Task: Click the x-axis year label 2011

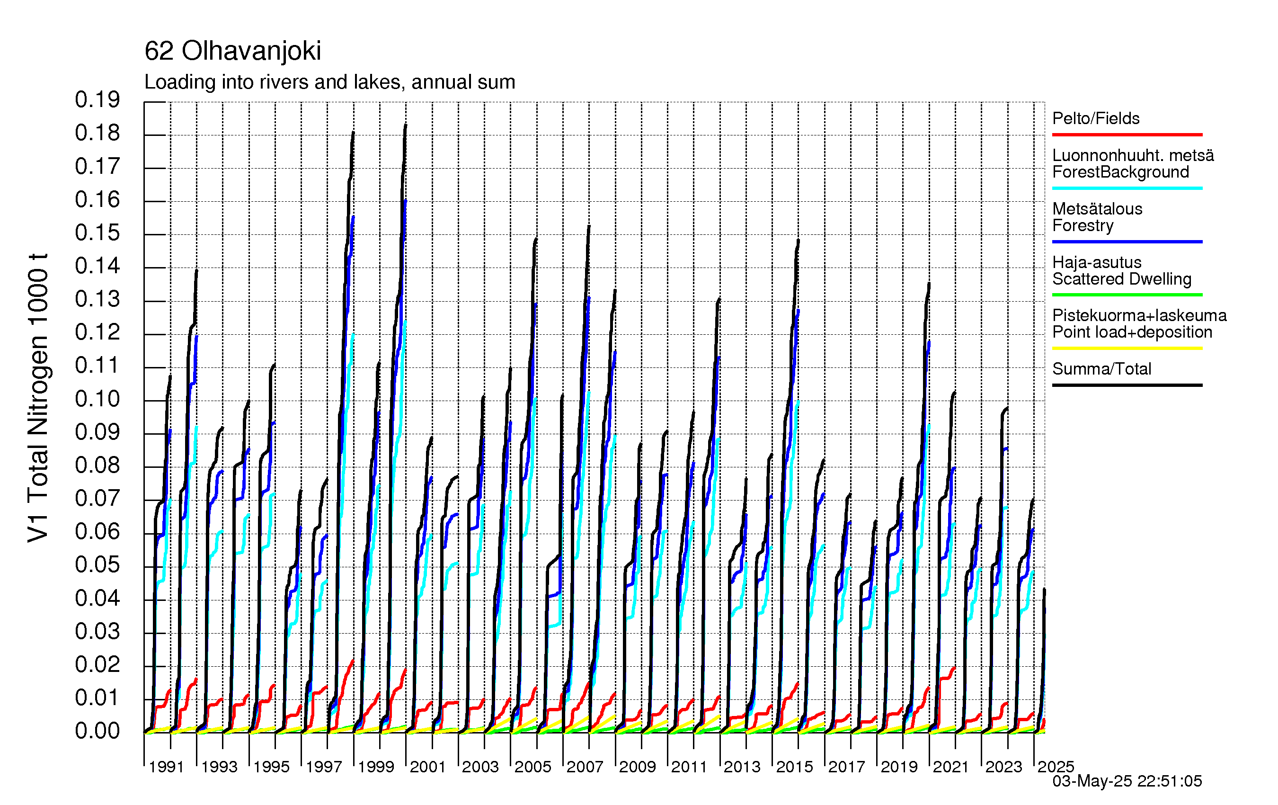Action: pyautogui.click(x=690, y=767)
